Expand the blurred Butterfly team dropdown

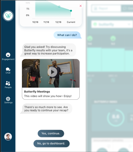tap(112, 24)
